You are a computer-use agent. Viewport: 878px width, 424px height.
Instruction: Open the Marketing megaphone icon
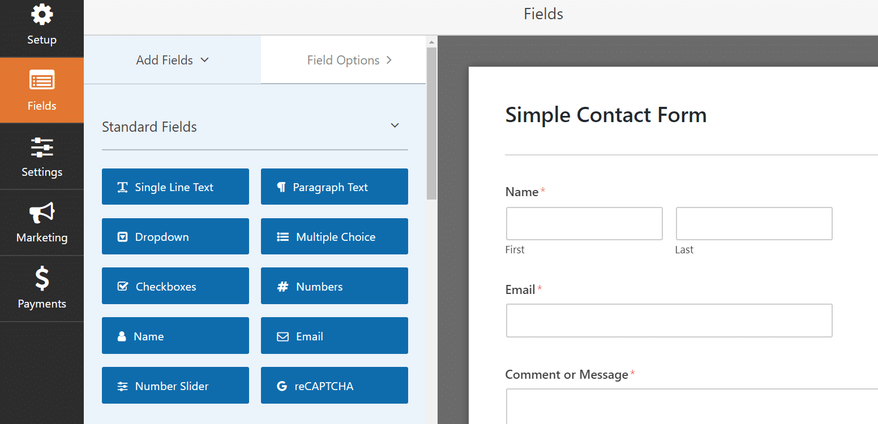pos(42,213)
